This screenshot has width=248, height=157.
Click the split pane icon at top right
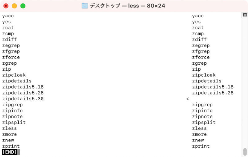(245, 15)
